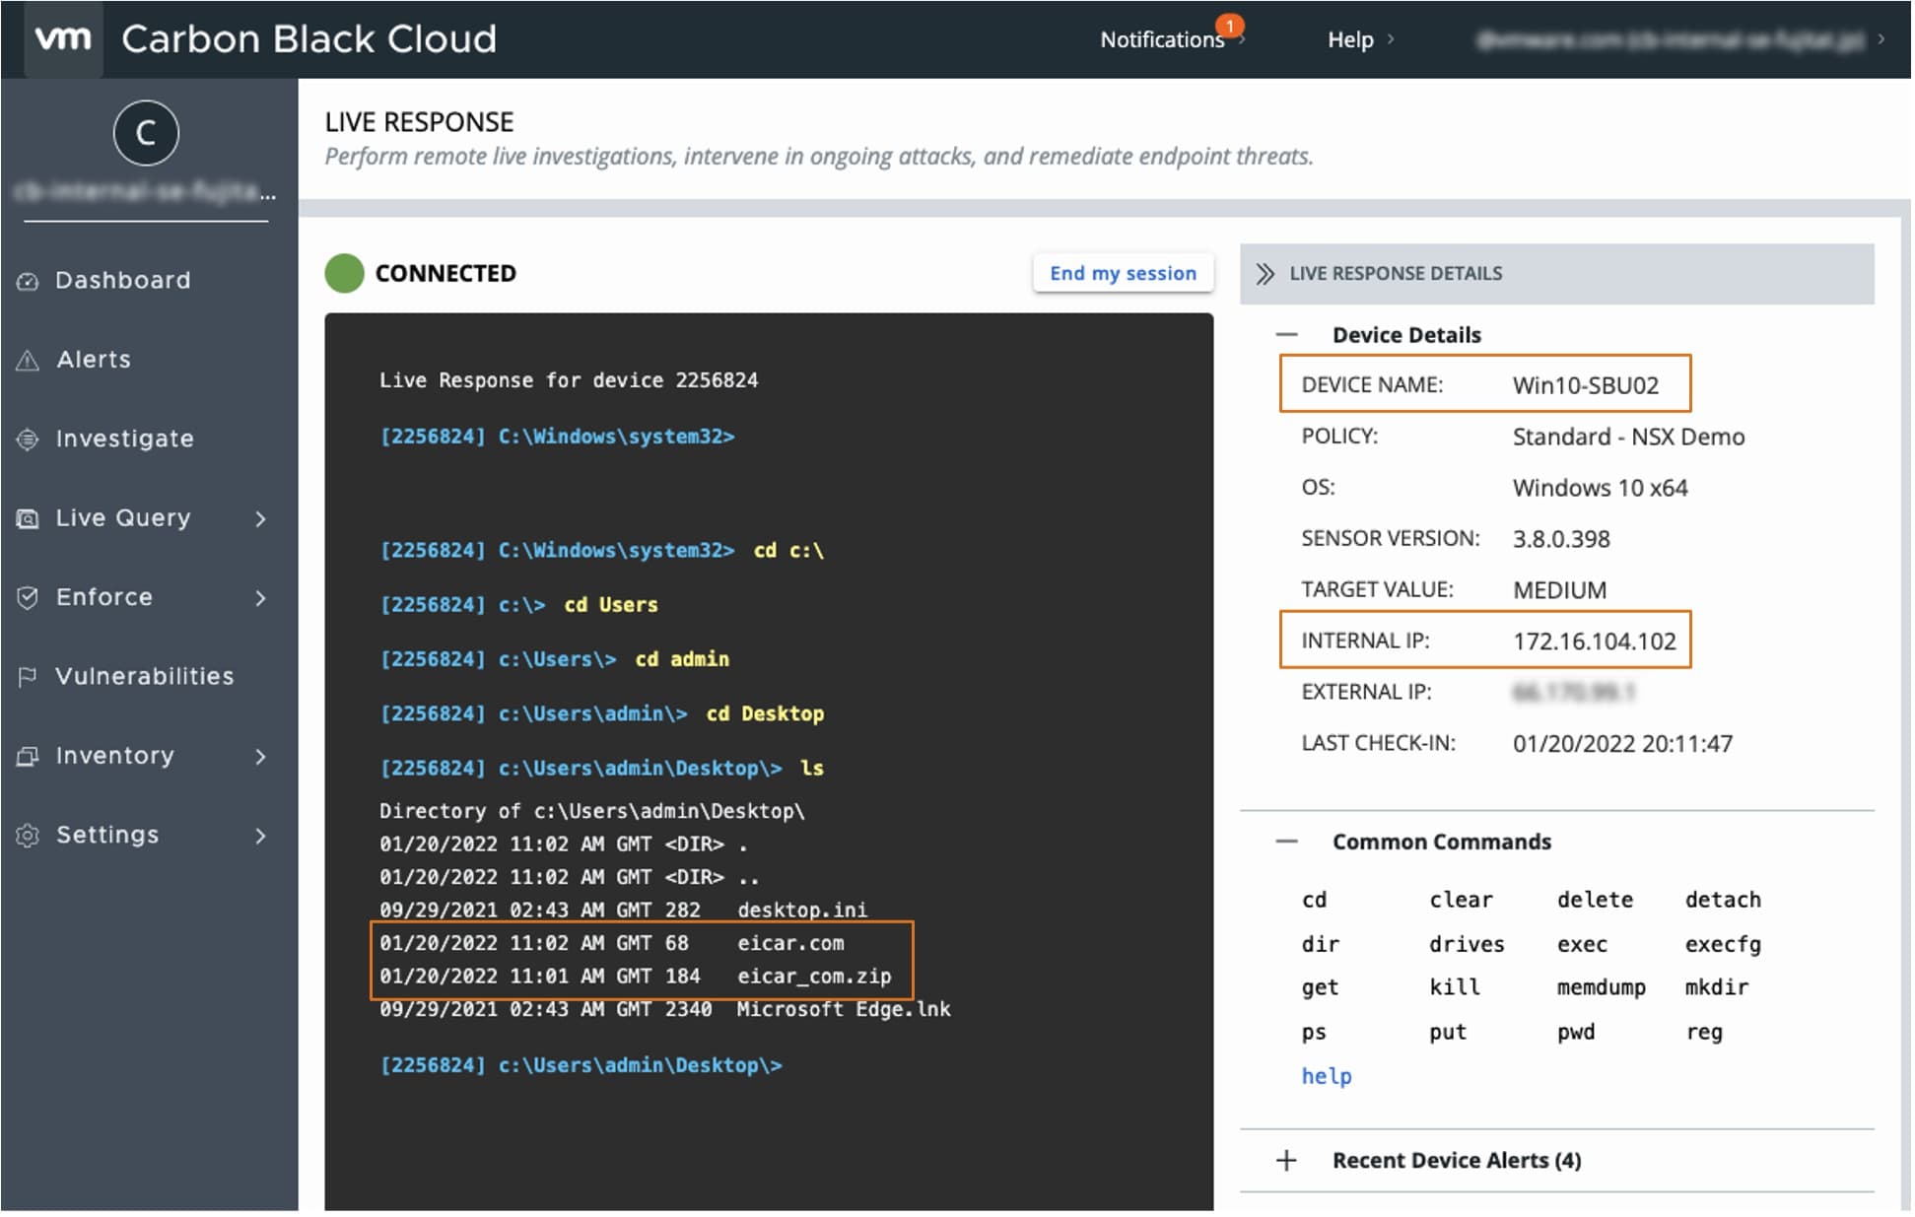This screenshot has height=1217, width=1915.
Task: Collapse the Device Details section
Action: [x=1288, y=334]
